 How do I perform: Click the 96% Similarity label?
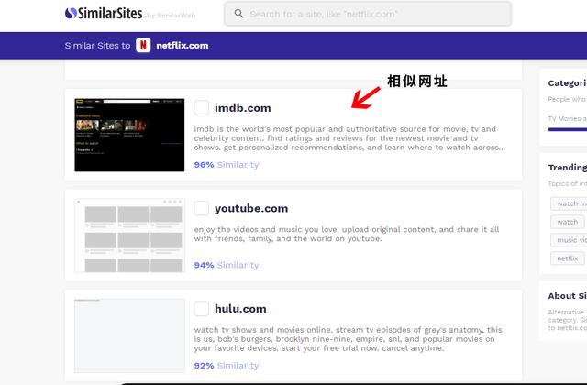coord(227,165)
